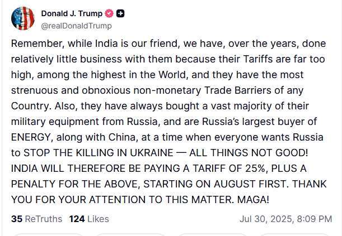
Task: Click the word 'ENERGY' in the post
Action: point(31,137)
